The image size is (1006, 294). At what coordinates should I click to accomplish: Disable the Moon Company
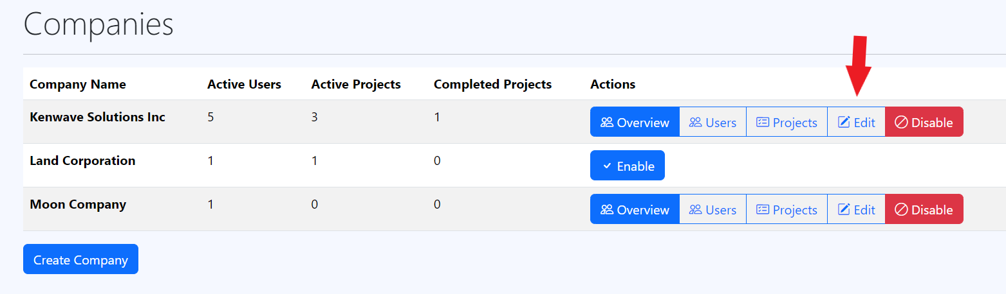(924, 209)
